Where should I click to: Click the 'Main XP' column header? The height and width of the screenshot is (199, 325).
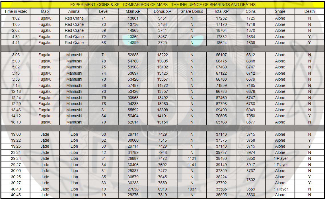[x=133, y=11]
